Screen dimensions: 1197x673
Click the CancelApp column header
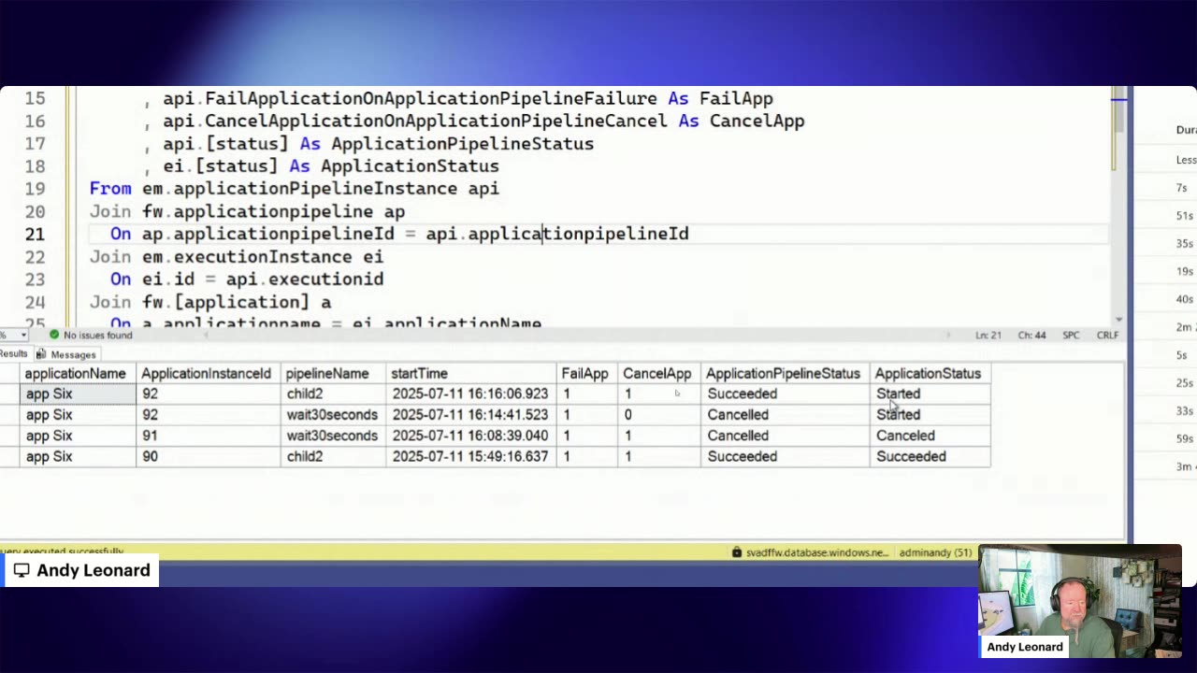(x=658, y=373)
